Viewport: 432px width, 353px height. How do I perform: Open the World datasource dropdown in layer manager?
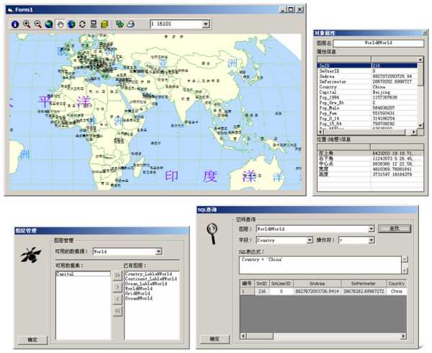pos(158,251)
